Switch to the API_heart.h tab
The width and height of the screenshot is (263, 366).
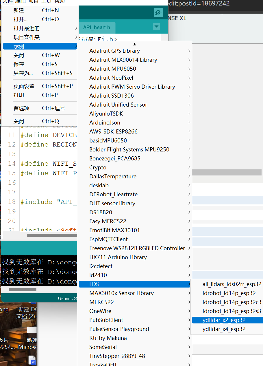click(x=97, y=28)
